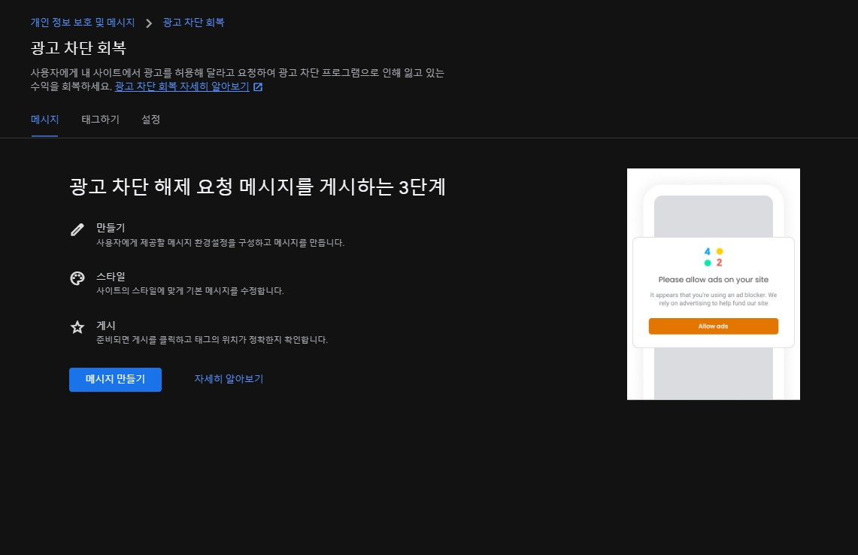Click the text 준비되면 게시를 클릭하고 태그의 위치가 정확한지 확인합니다.
This screenshot has height=555, width=858.
coord(212,340)
